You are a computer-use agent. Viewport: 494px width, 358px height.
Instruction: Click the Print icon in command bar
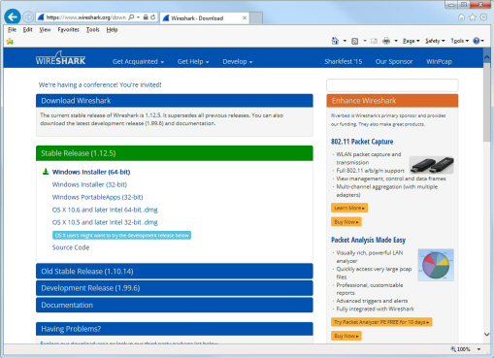coord(386,41)
